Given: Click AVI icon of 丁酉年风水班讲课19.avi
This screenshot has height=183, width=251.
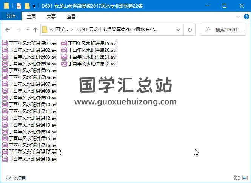Looking at the screenshot, I should point(64,43).
